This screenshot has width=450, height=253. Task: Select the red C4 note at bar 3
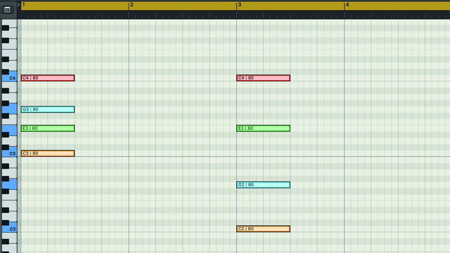pos(263,78)
